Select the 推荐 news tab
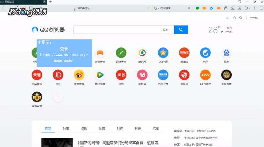This screenshot has height=147, width=264. click(48, 129)
